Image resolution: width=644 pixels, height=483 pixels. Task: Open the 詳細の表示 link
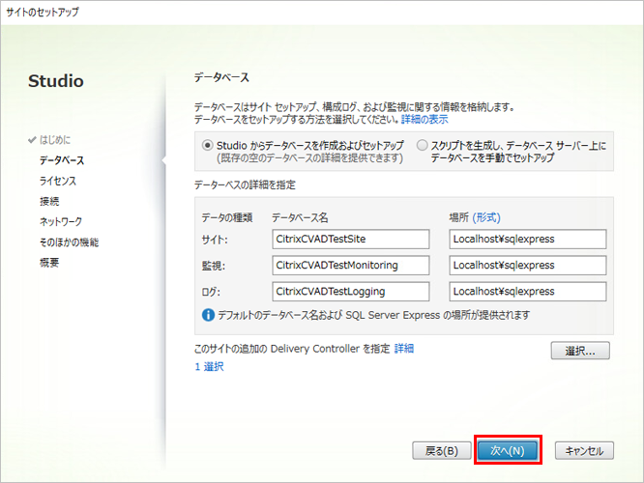click(x=424, y=119)
